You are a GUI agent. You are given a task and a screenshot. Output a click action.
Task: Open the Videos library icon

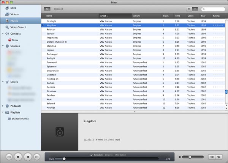pyautogui.click(x=7, y=14)
